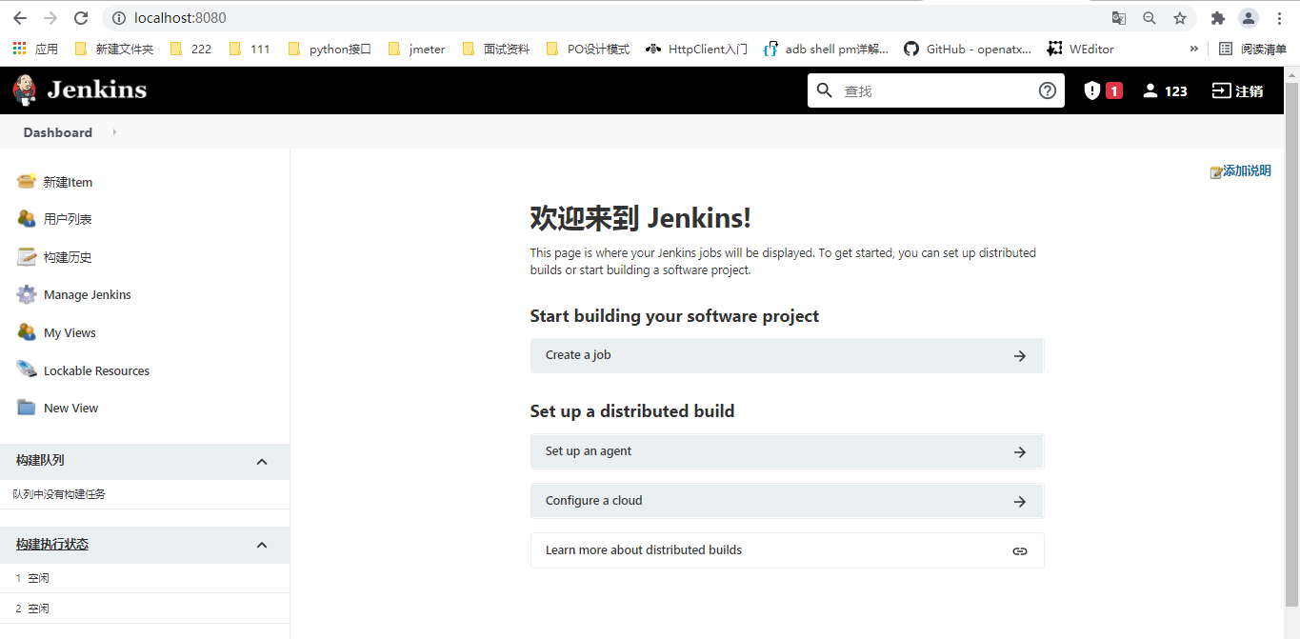Collapse the build queue panel chevron
Viewport: 1300px width, 639px height.
[x=263, y=462]
